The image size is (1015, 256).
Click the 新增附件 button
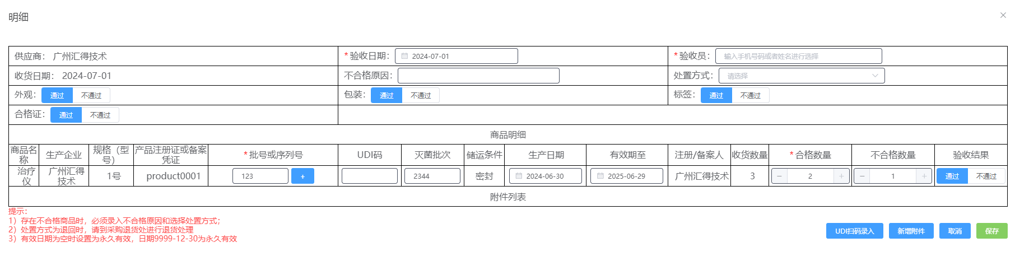click(x=911, y=231)
